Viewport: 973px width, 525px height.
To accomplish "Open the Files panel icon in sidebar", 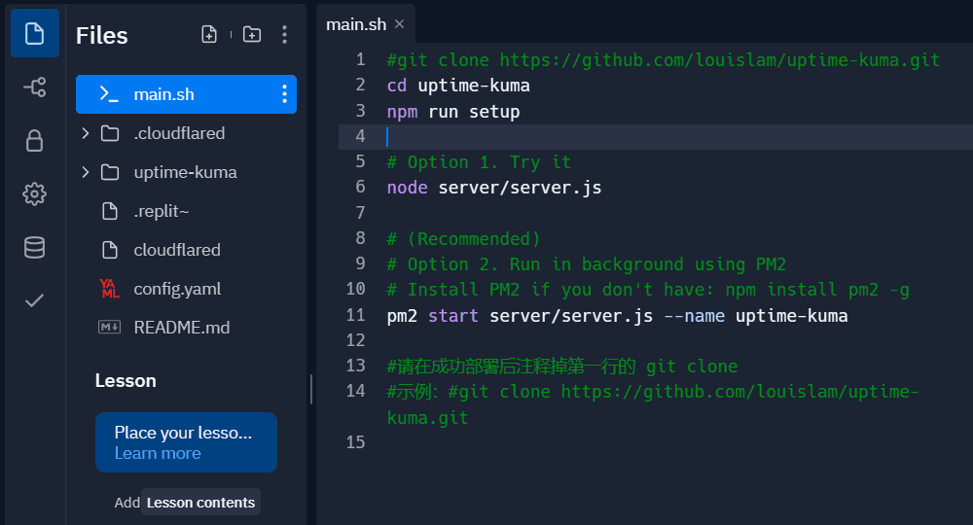I will (x=34, y=34).
